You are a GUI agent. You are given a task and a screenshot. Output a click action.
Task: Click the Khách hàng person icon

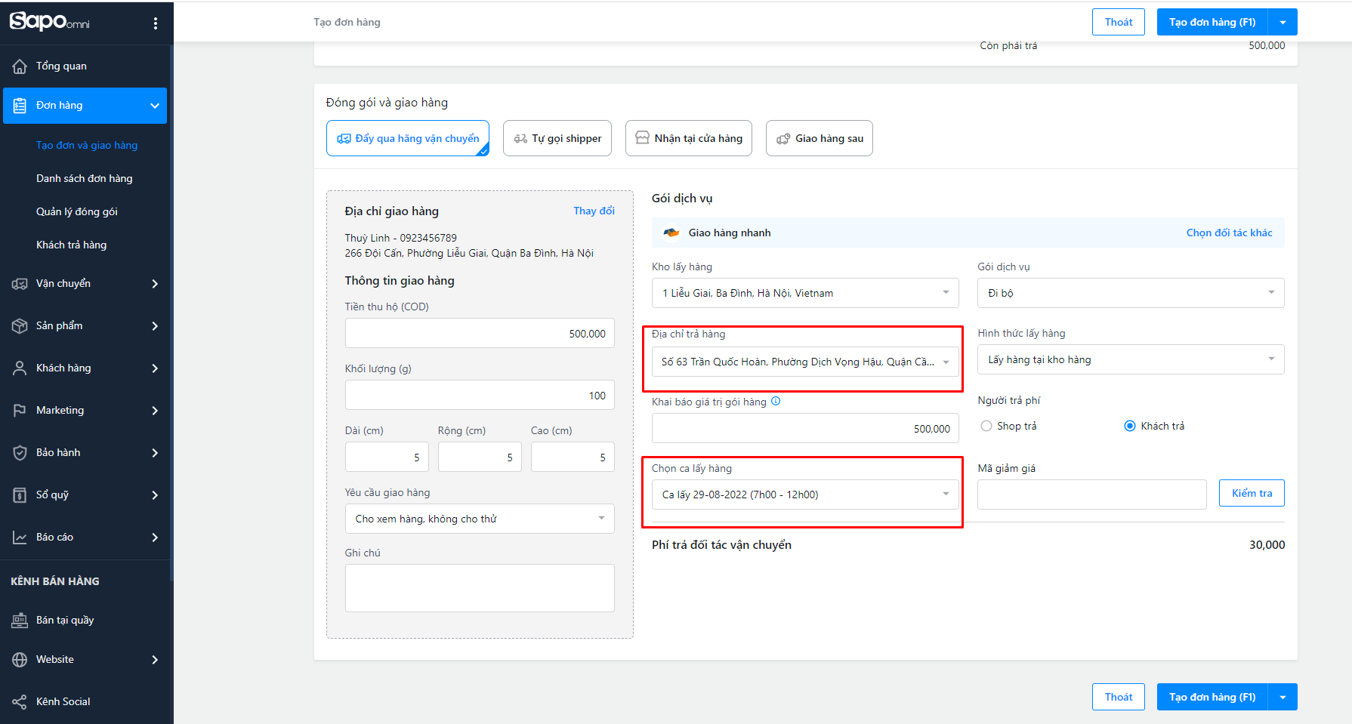[20, 368]
